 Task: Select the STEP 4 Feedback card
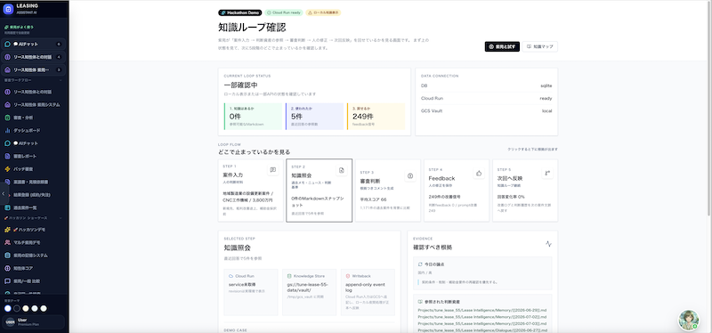pyautogui.click(x=457, y=191)
